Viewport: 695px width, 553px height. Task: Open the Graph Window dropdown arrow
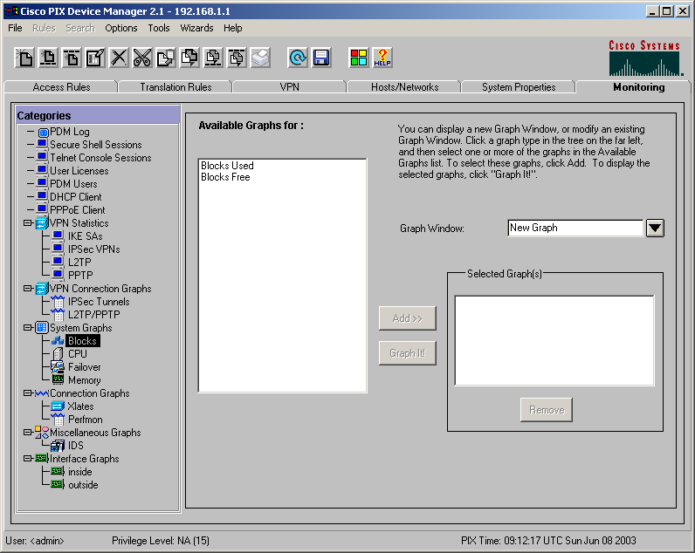(655, 229)
